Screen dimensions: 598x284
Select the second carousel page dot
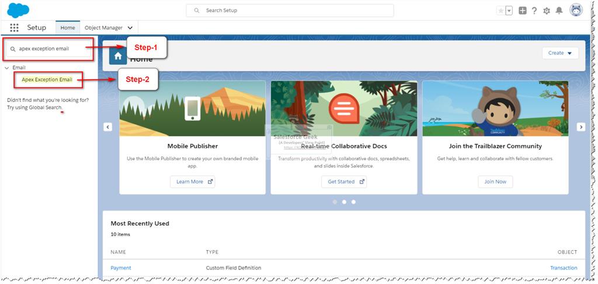(344, 202)
